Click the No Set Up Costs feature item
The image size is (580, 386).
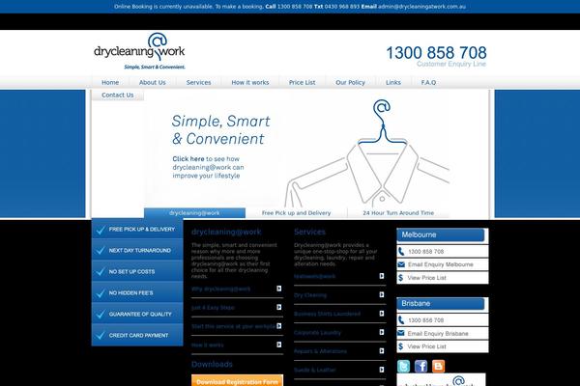[137, 271]
